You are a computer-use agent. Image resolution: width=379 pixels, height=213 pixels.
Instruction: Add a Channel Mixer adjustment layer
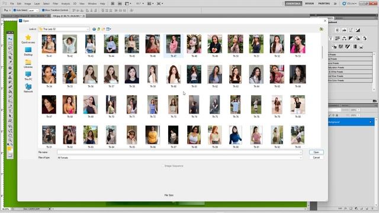click(365, 38)
